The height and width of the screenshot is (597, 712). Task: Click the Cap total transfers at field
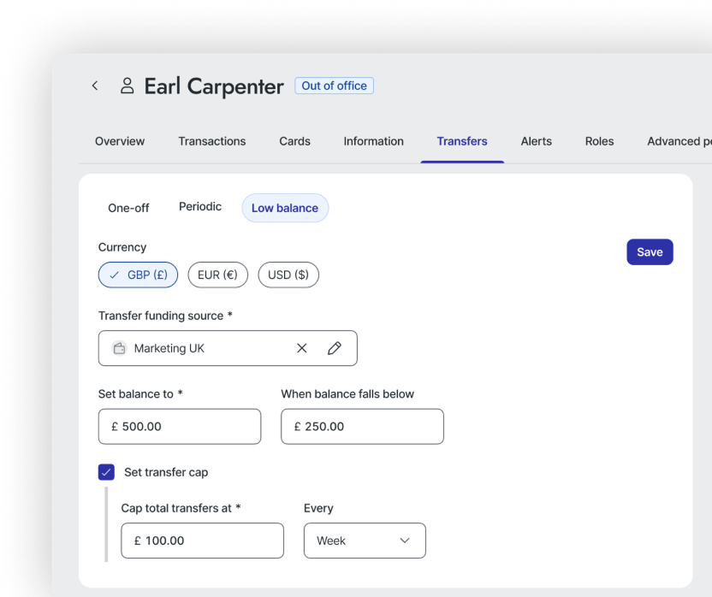202,541
